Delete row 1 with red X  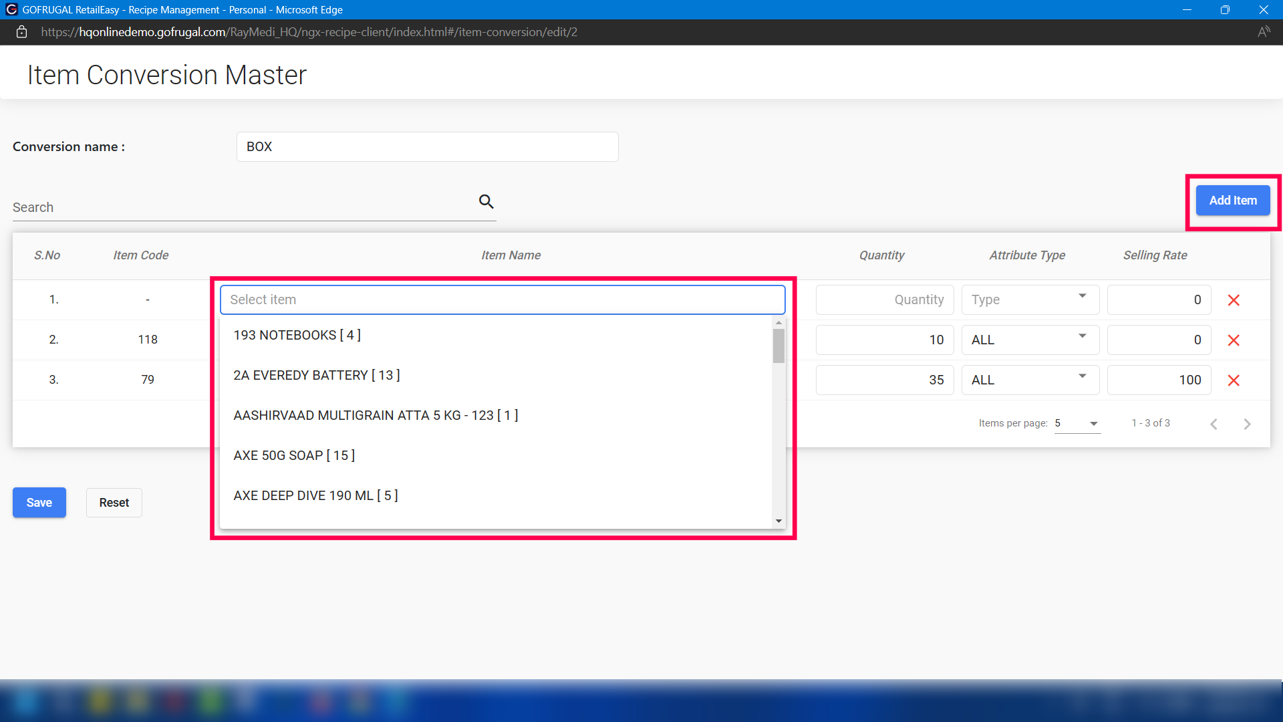(1234, 300)
